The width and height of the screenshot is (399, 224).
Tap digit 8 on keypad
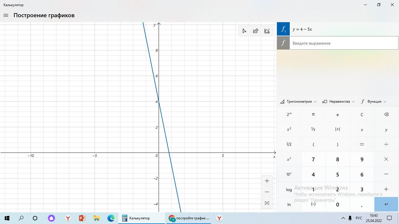click(x=337, y=159)
